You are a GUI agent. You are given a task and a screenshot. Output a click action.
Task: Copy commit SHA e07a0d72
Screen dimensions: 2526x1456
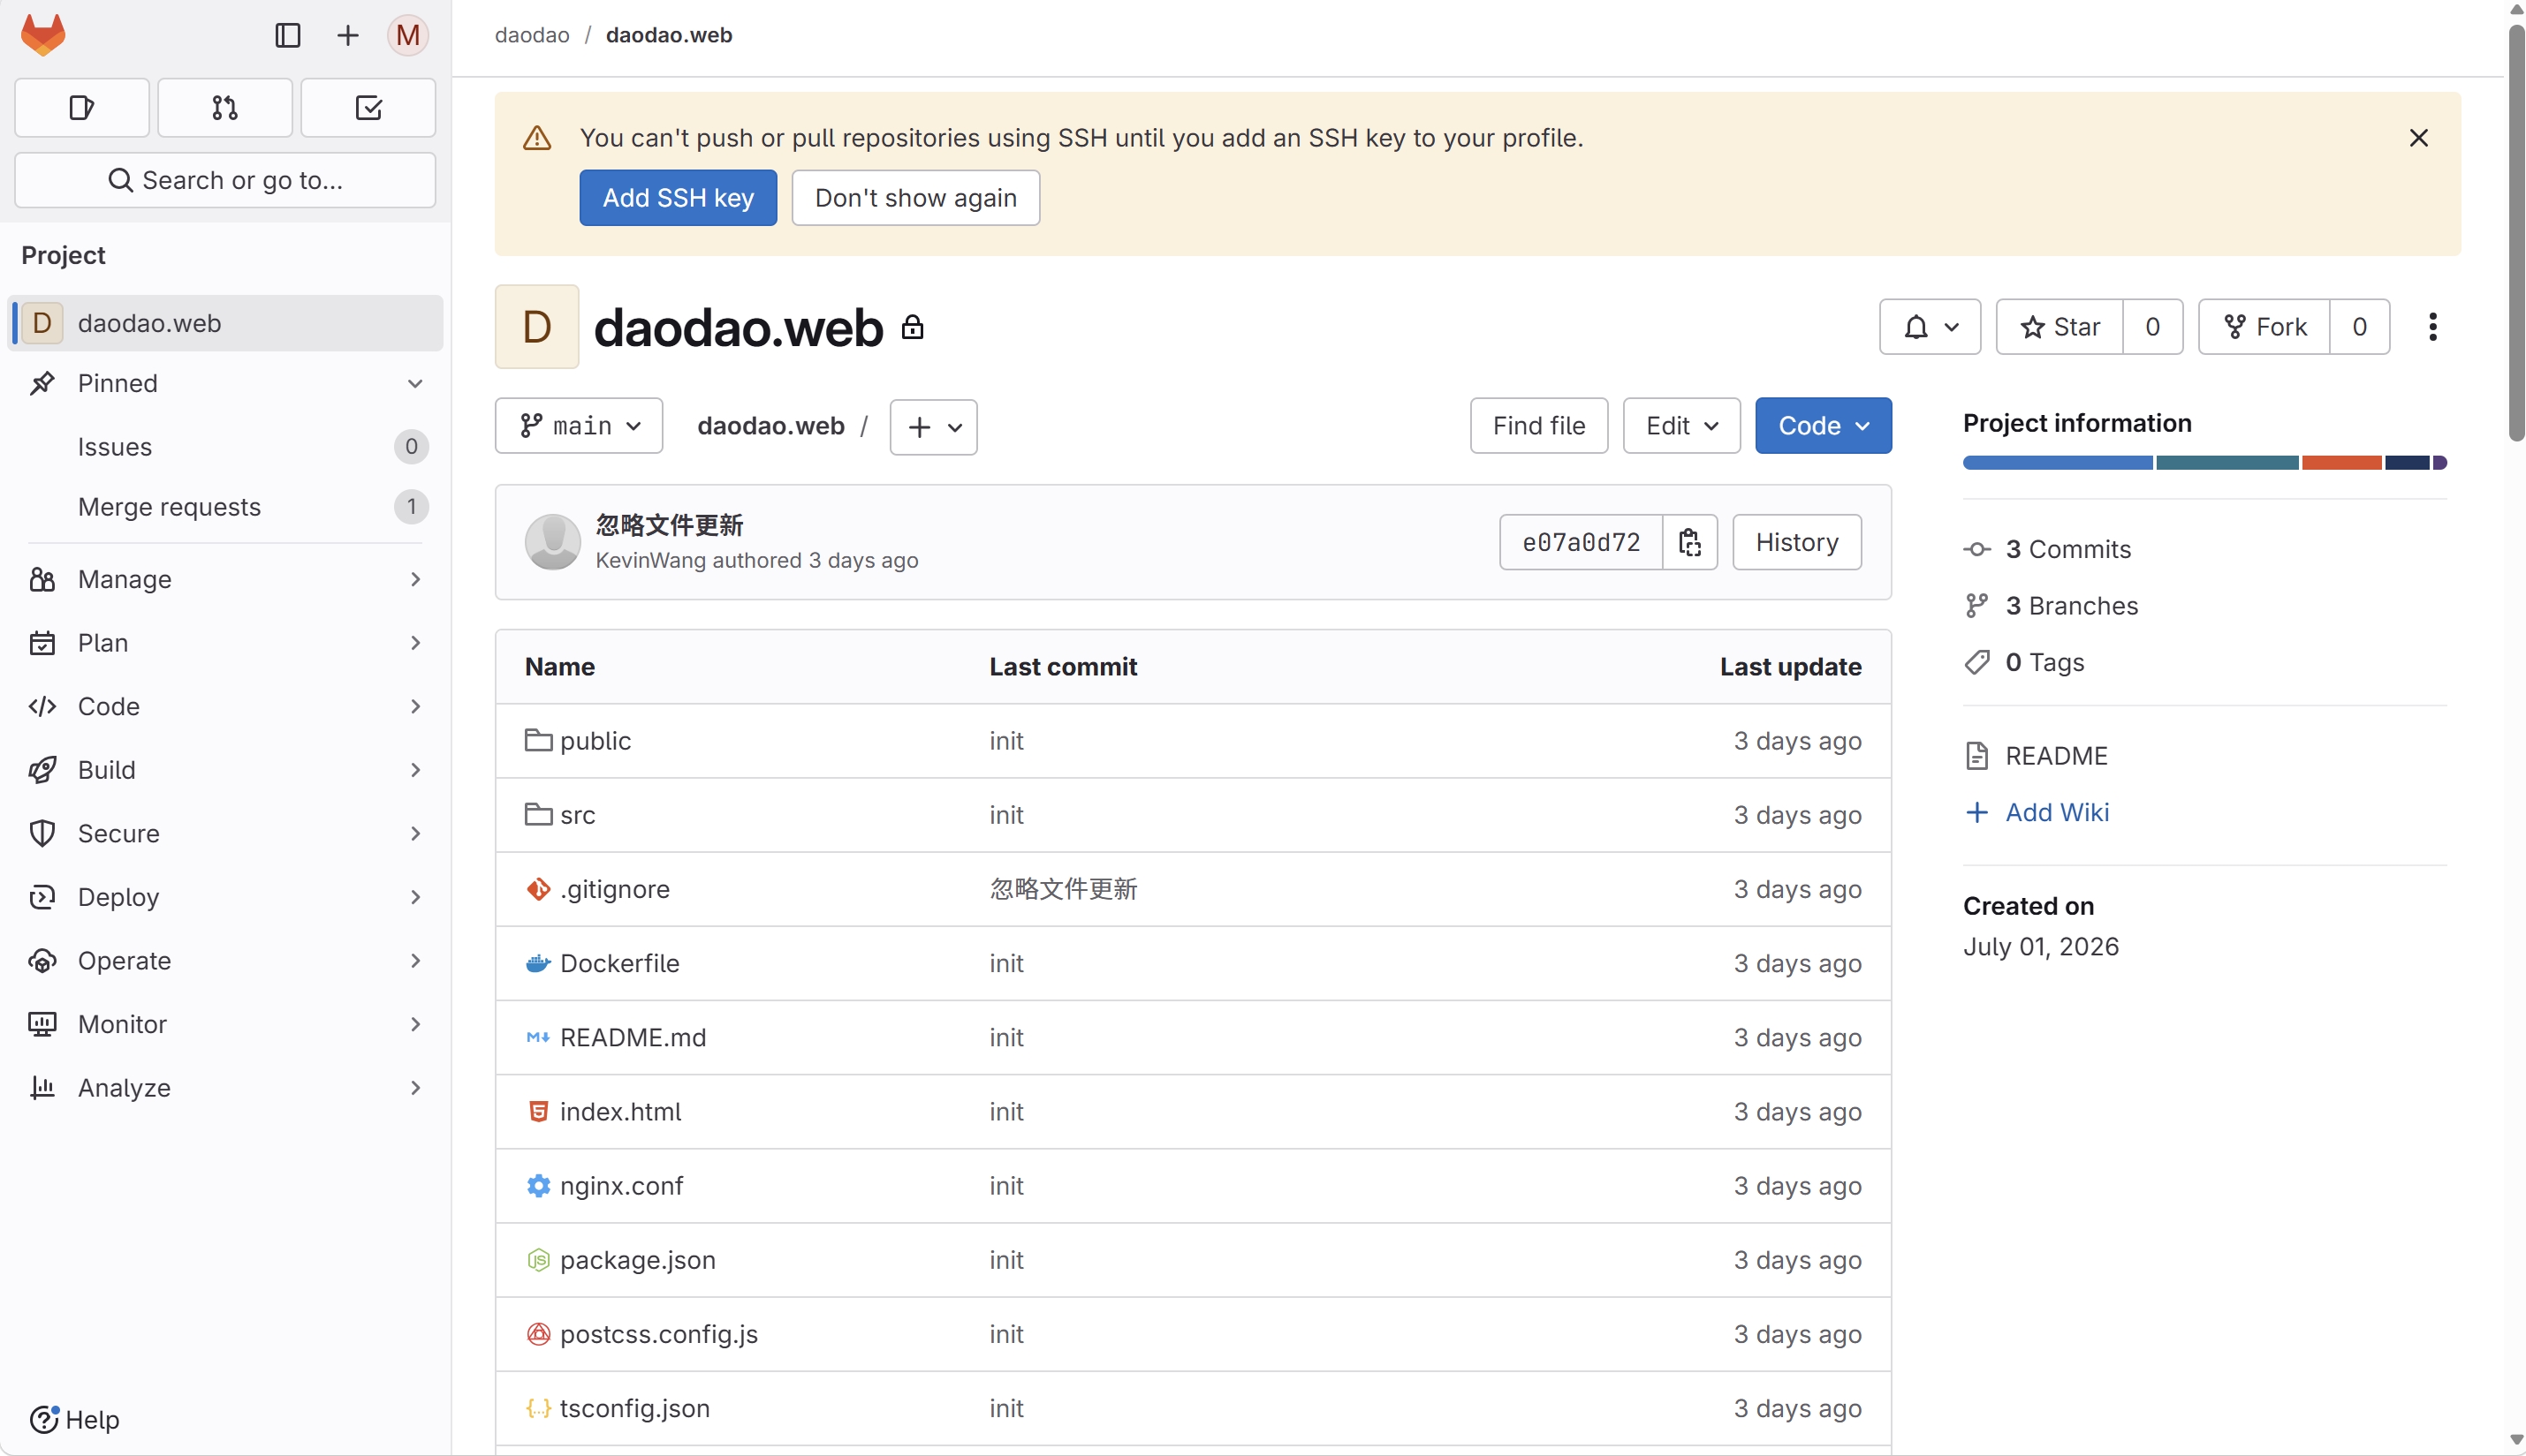tap(1689, 542)
